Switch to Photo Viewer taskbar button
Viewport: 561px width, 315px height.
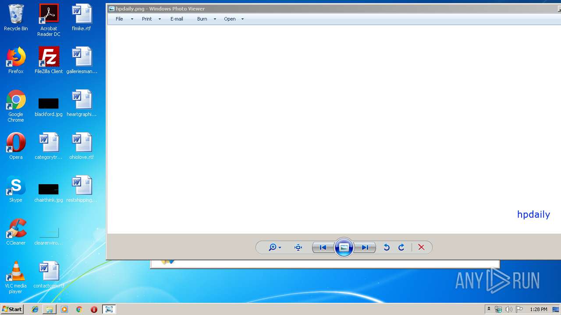point(109,309)
